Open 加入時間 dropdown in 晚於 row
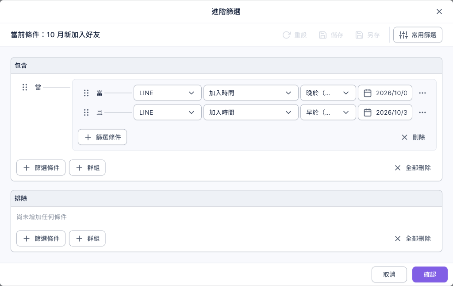The width and height of the screenshot is (453, 286). [x=251, y=93]
